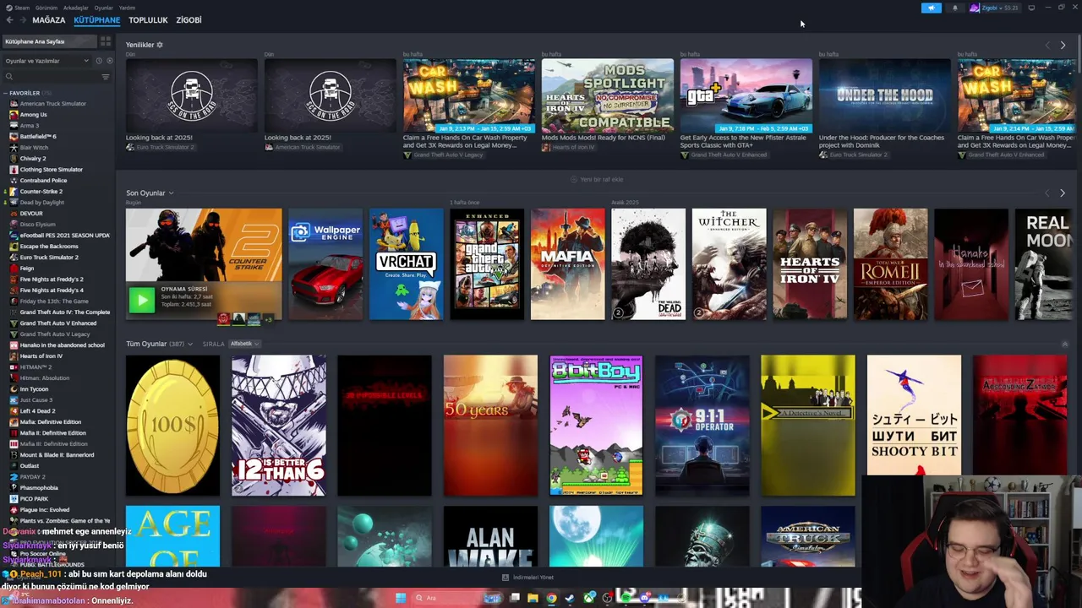Show next Yenilikler news items
Image resolution: width=1082 pixels, height=608 pixels.
coord(1063,45)
